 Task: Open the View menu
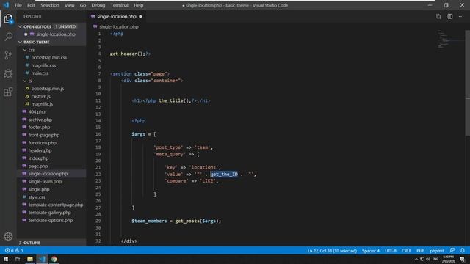click(x=70, y=5)
